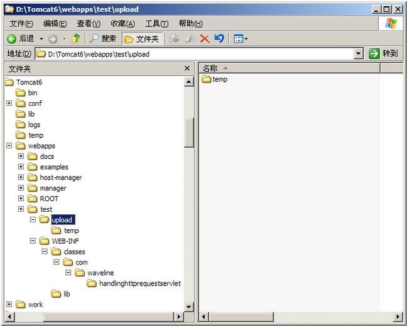Image resolution: width=408 pixels, height=327 pixels.
Task: Click the Move To folder icon
Action: click(x=174, y=39)
